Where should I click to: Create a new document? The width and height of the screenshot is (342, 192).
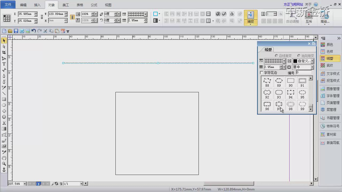[4, 31]
